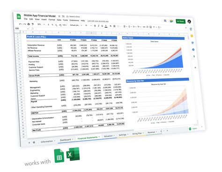Image resolution: width=222 pixels, height=172 pixels.
Task: Click the Explore button
Action: pyautogui.click(x=193, y=128)
